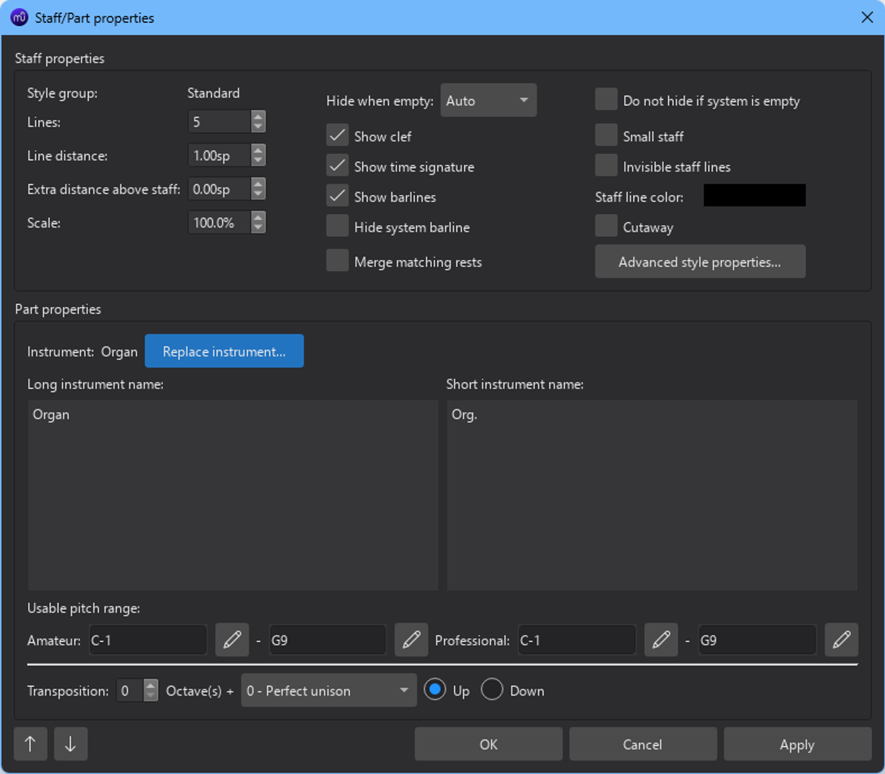
Task: Click the Apply button
Action: pos(797,744)
